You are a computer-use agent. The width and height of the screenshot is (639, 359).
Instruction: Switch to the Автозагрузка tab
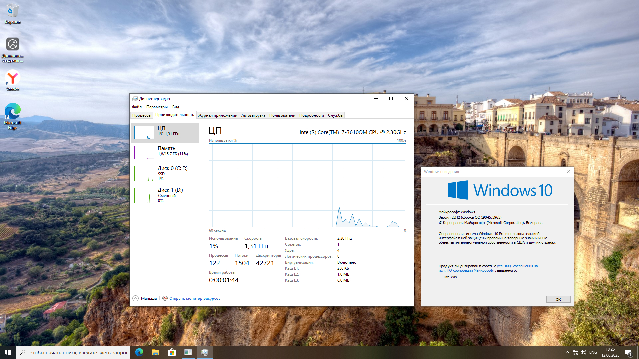[x=253, y=115]
